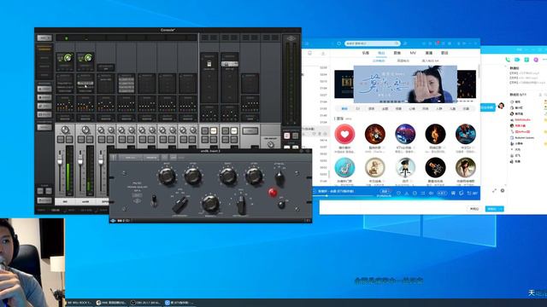Viewport: 547px width, 307px height.
Task: Click download icon in music player bar
Action: (x=407, y=193)
